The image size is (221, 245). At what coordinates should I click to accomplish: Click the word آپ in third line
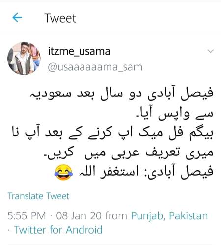click(32, 131)
